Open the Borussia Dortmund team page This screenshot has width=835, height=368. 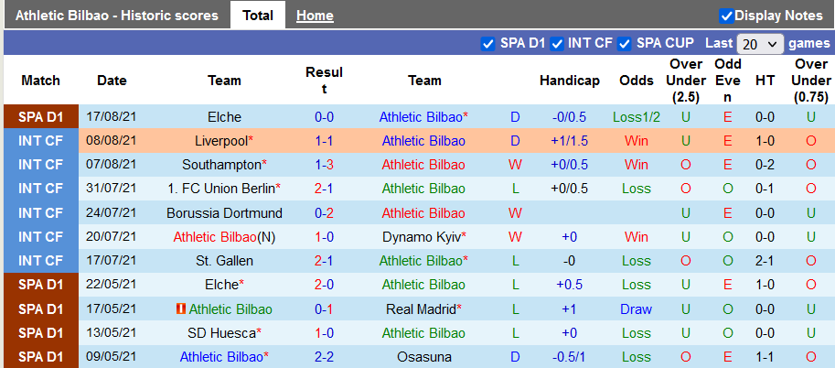coord(224,212)
